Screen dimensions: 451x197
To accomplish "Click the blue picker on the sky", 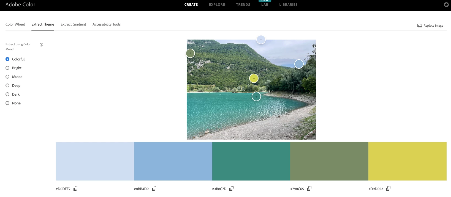I will pos(299,64).
